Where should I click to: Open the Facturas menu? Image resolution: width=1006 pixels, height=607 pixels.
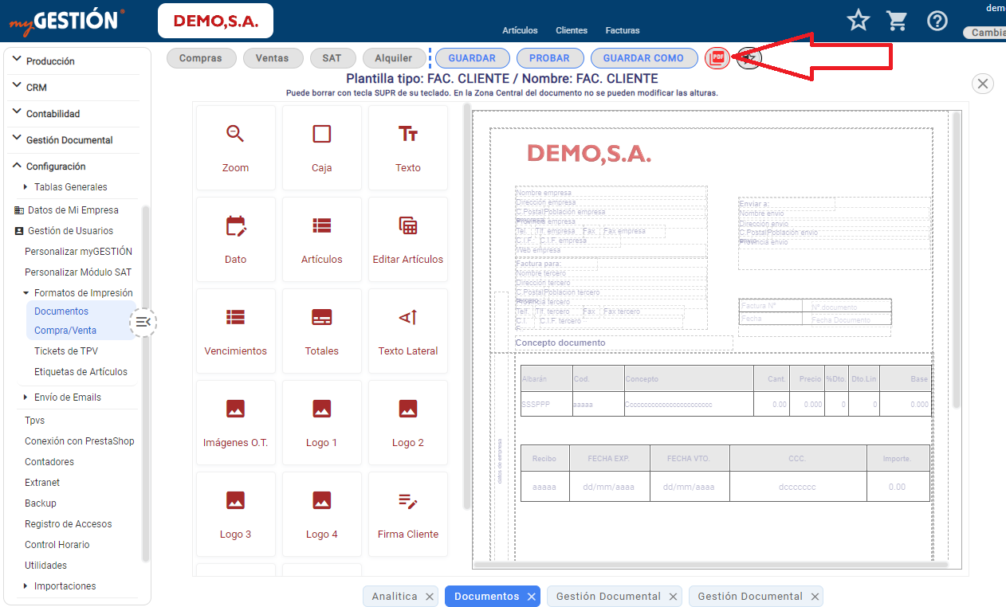623,30
